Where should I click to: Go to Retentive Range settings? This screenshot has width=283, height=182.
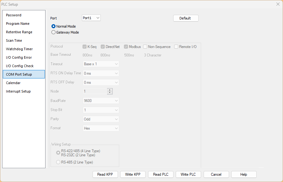pyautogui.click(x=24, y=32)
